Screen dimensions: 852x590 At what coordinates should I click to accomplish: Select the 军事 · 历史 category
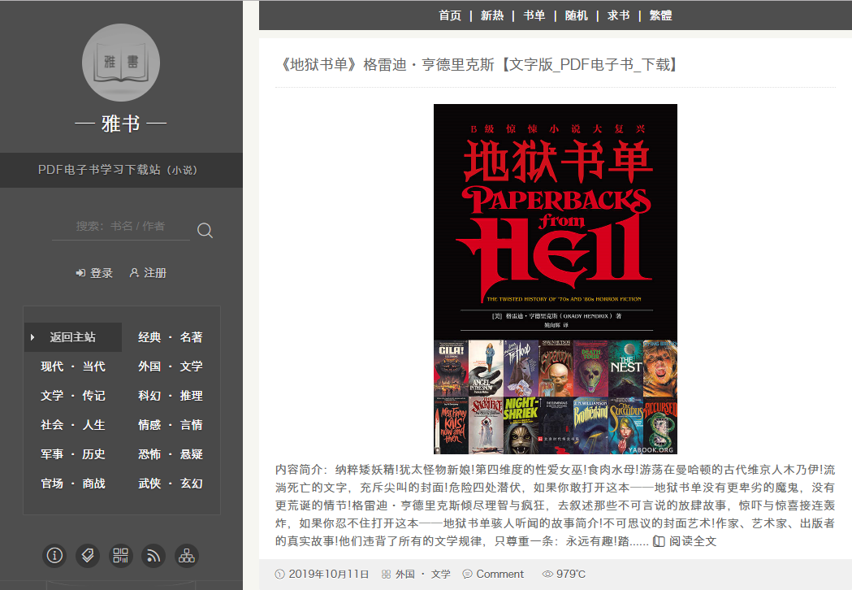point(73,454)
